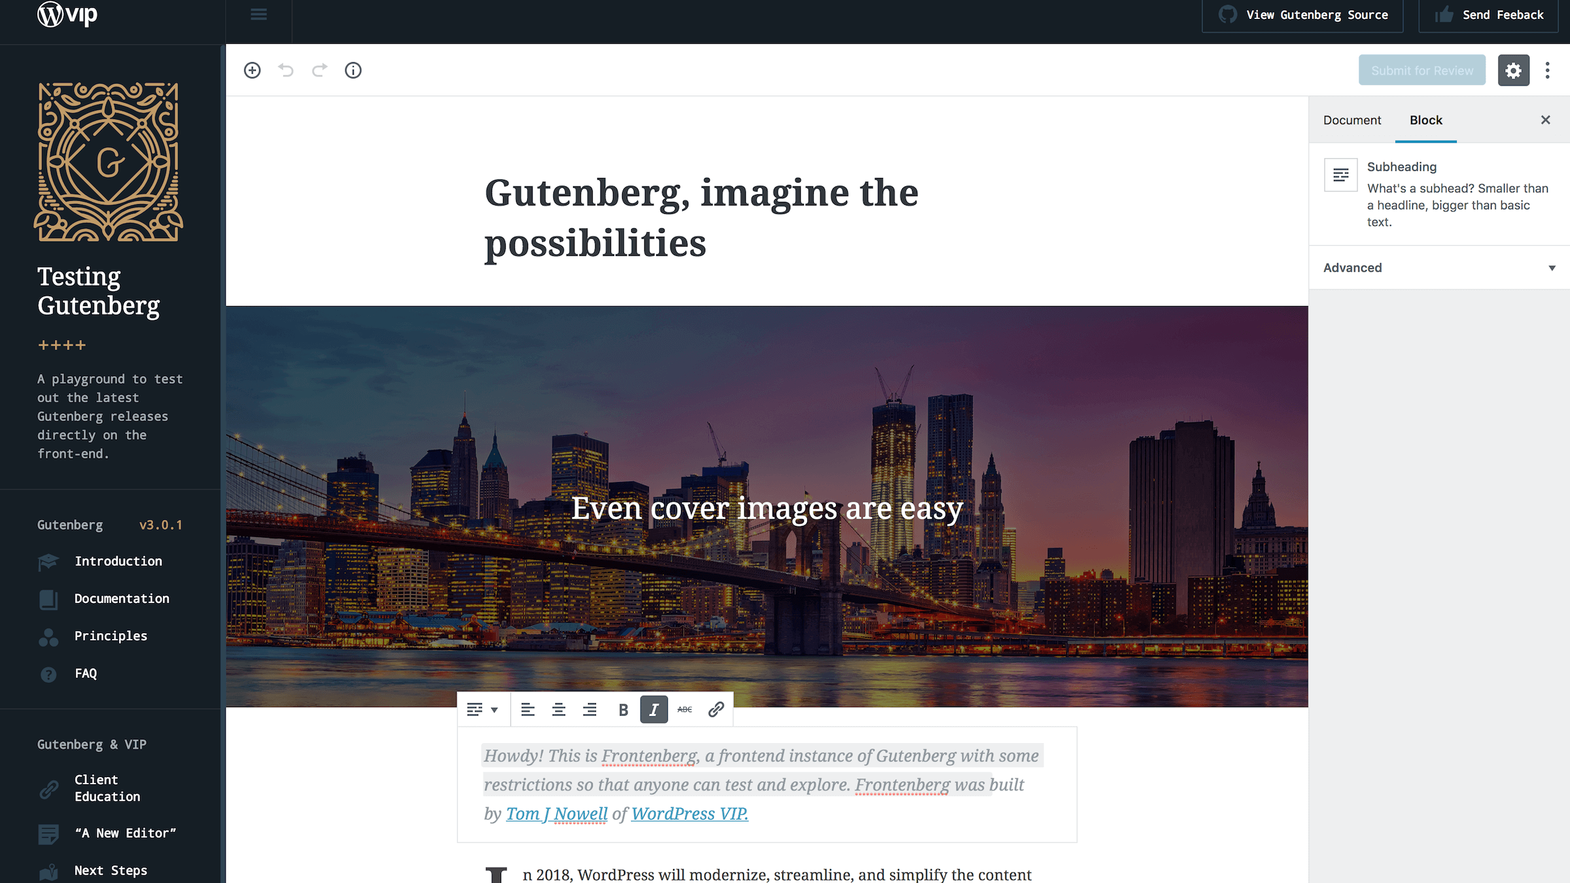The width and height of the screenshot is (1570, 883).
Task: Submit the post for review
Action: (x=1422, y=70)
